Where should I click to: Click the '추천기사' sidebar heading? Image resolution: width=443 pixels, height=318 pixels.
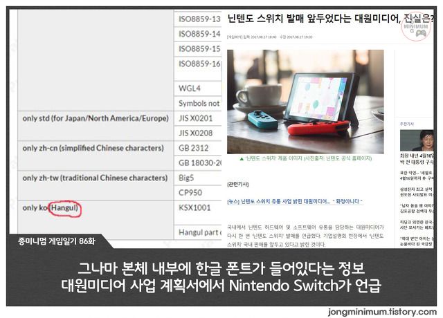pyautogui.click(x=407, y=124)
